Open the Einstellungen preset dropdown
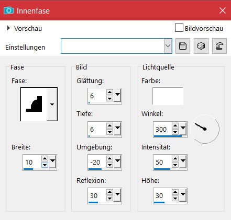Image resolution: width=231 pixels, height=220 pixels. coord(168,46)
